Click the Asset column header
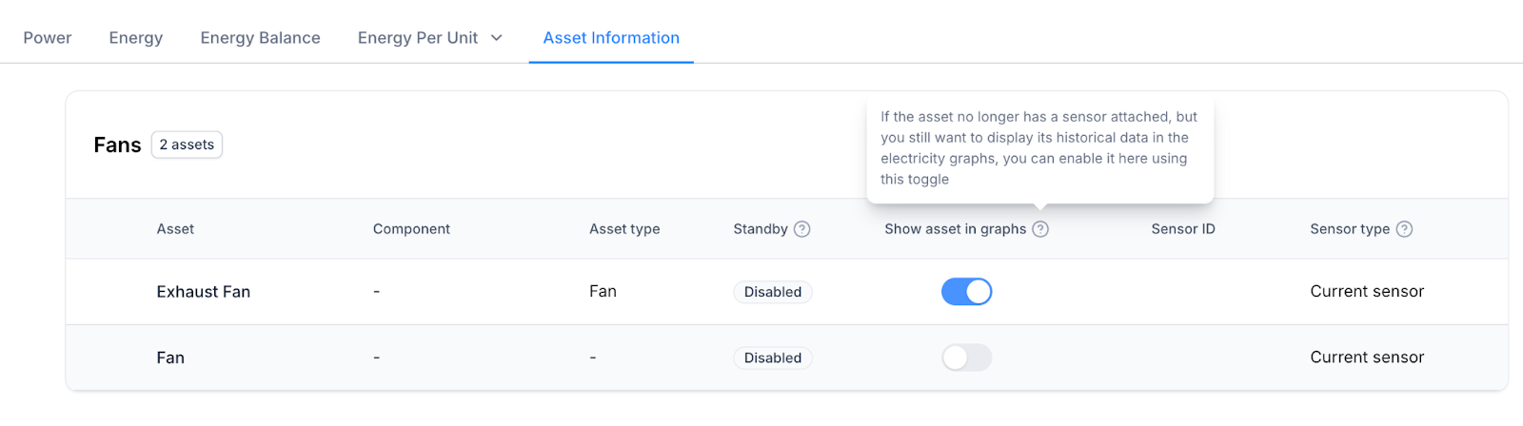Image resolution: width=1523 pixels, height=426 pixels. click(175, 229)
